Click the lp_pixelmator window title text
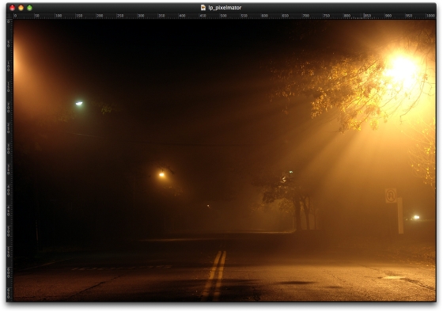 (225, 8)
